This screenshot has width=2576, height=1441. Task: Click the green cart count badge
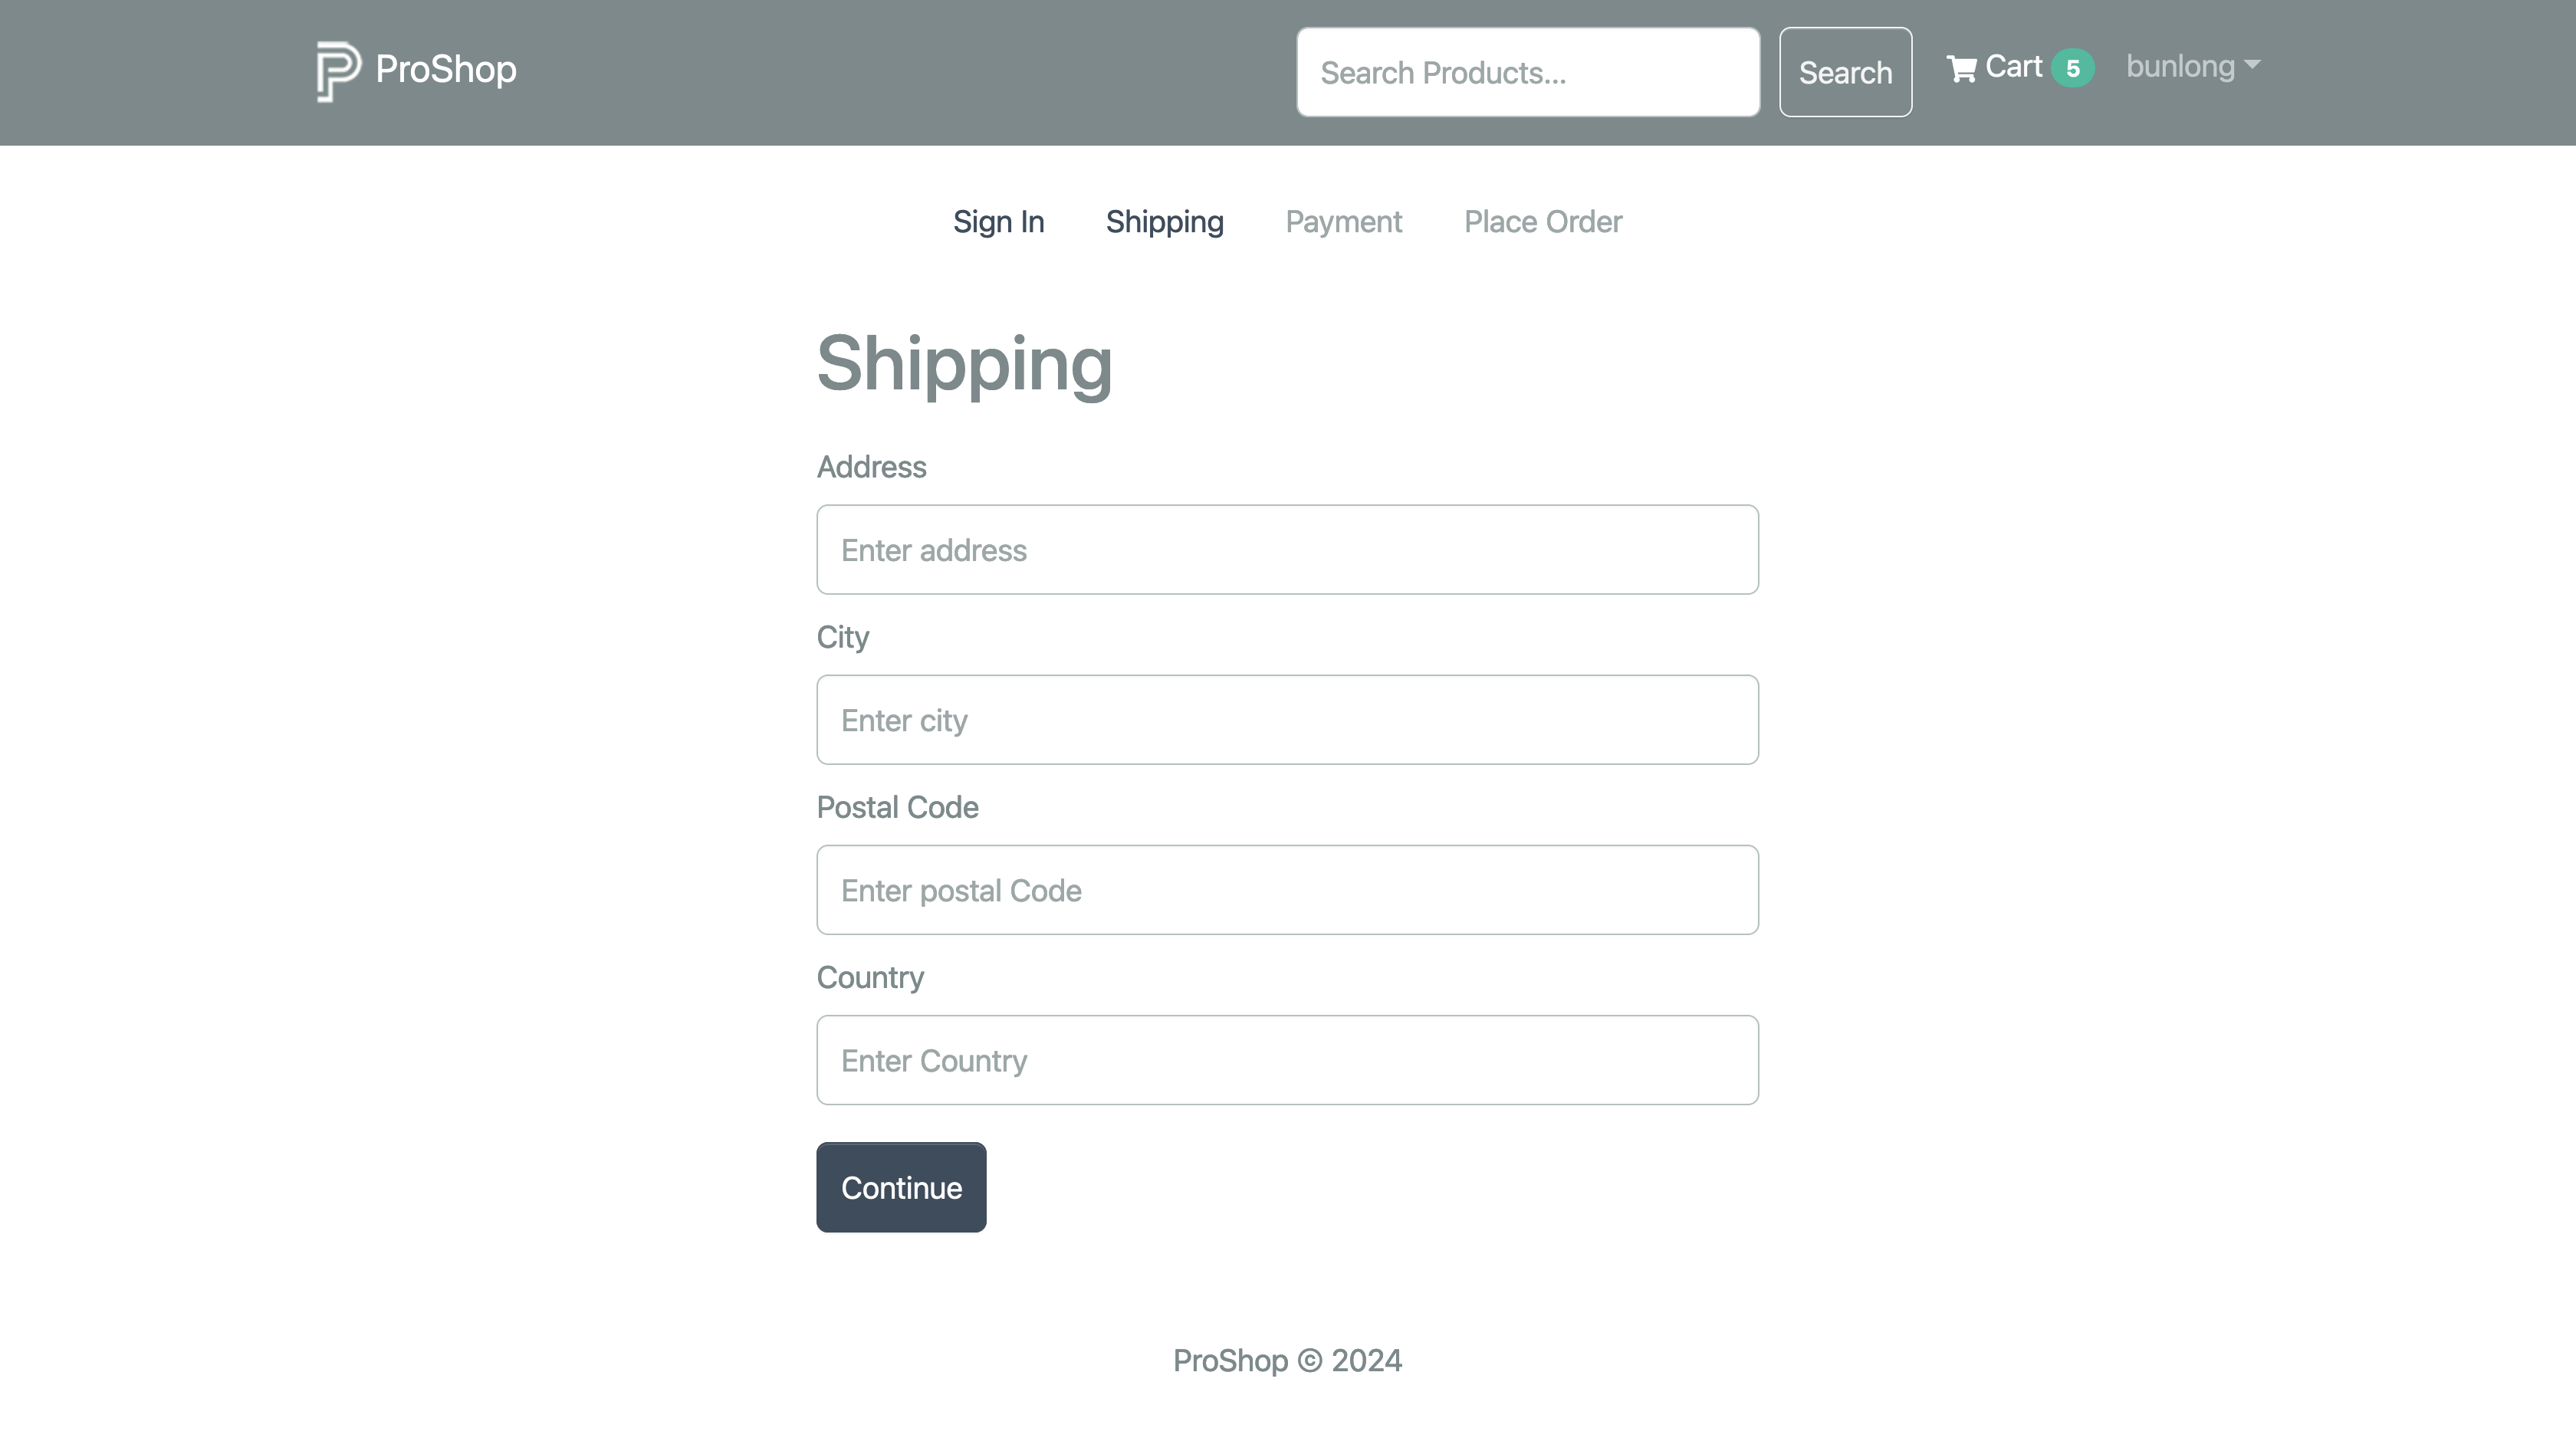click(2072, 68)
